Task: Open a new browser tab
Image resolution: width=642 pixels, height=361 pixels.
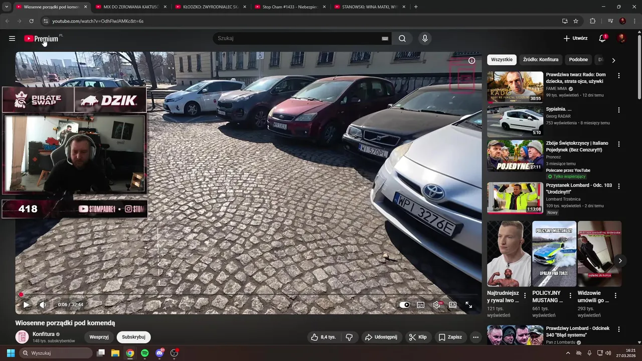Action: (x=416, y=7)
